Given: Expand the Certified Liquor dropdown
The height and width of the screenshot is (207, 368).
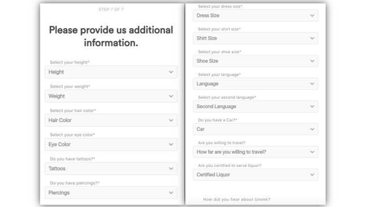Looking at the screenshot, I should (x=256, y=175).
